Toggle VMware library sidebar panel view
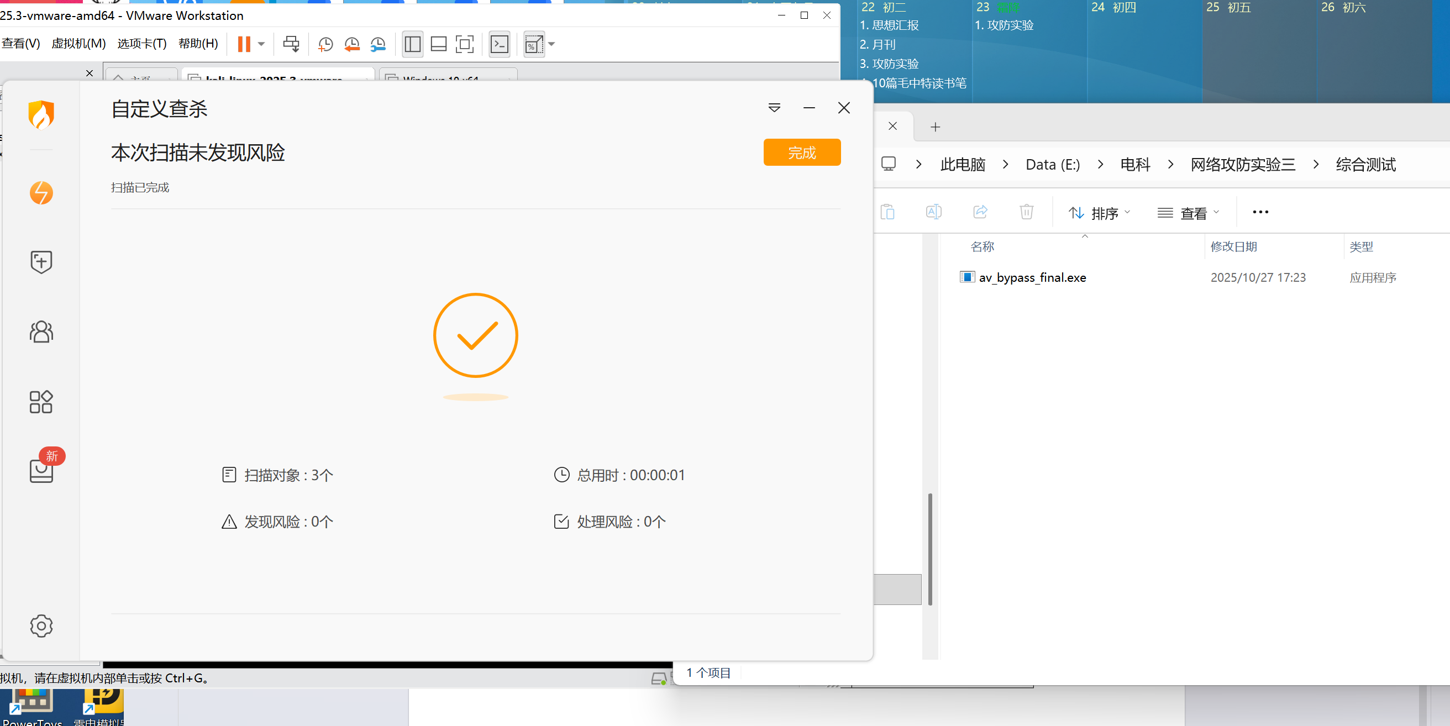 coord(413,44)
